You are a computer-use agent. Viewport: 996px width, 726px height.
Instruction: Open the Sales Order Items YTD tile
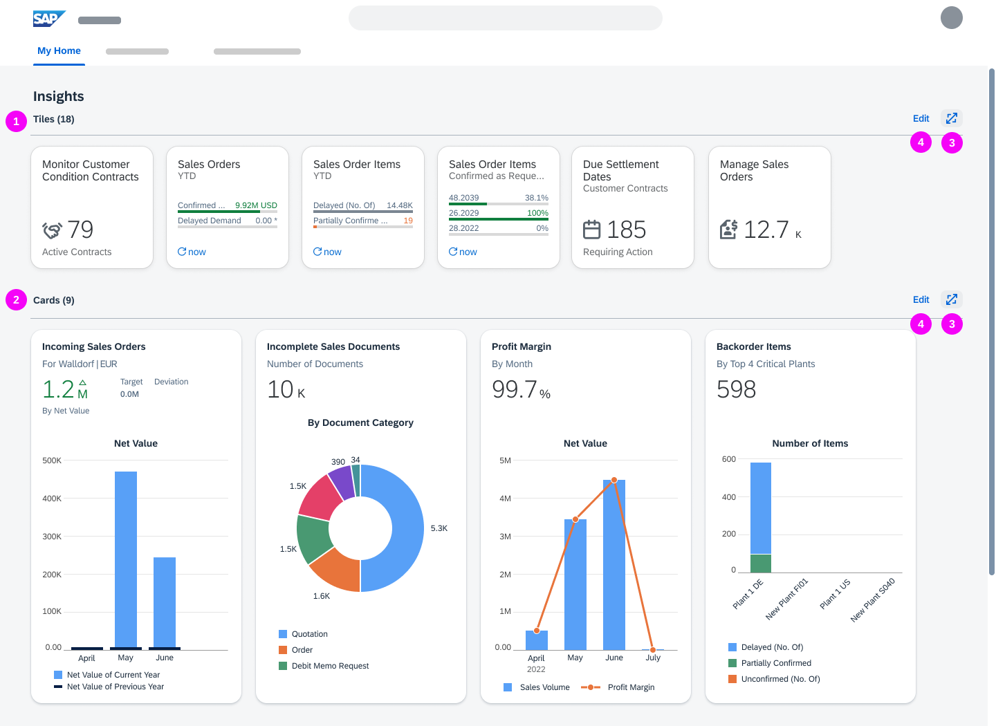363,207
